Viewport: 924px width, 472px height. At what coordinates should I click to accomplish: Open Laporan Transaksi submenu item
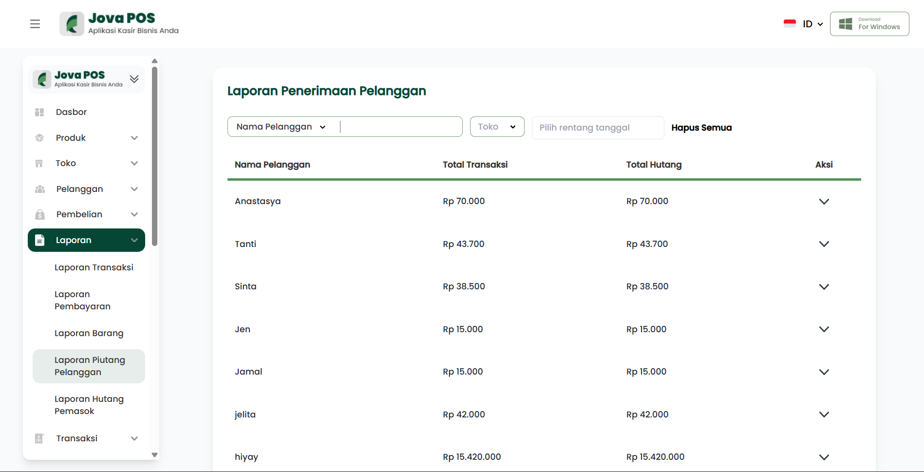click(x=94, y=267)
